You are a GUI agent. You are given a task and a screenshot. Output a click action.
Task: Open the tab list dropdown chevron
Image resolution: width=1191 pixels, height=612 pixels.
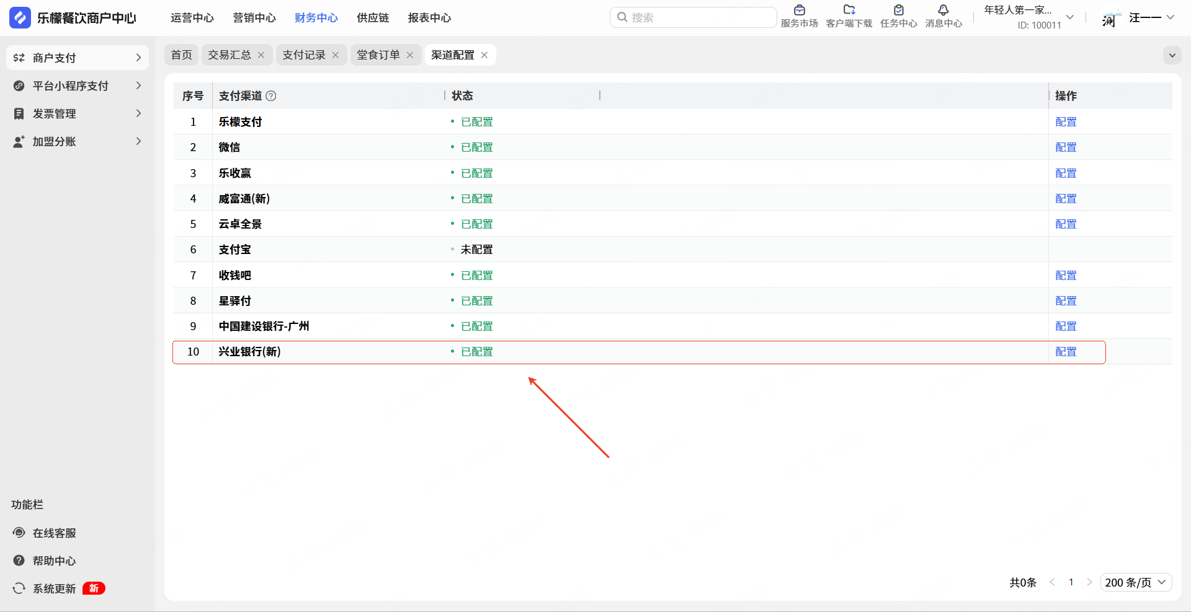click(1172, 55)
